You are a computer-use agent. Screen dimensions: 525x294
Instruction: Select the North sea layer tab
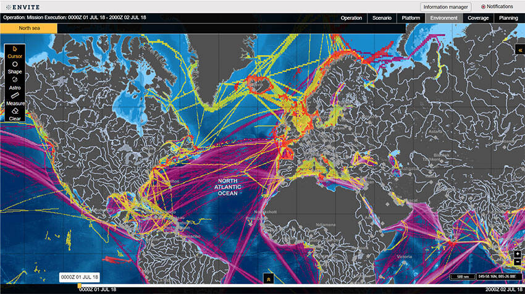[x=28, y=28]
